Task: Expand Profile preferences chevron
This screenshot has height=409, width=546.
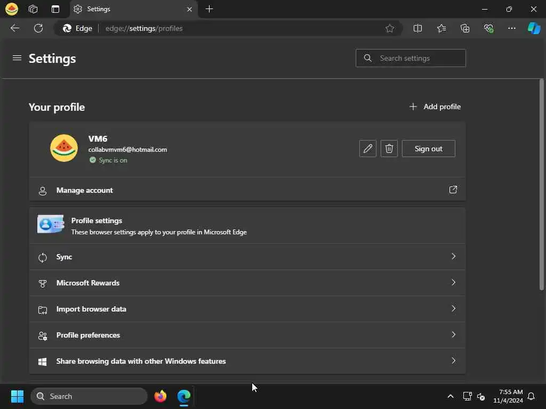Action: pos(453,334)
